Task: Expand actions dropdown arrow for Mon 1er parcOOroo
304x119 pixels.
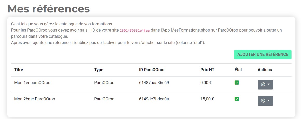Action: click(268, 84)
